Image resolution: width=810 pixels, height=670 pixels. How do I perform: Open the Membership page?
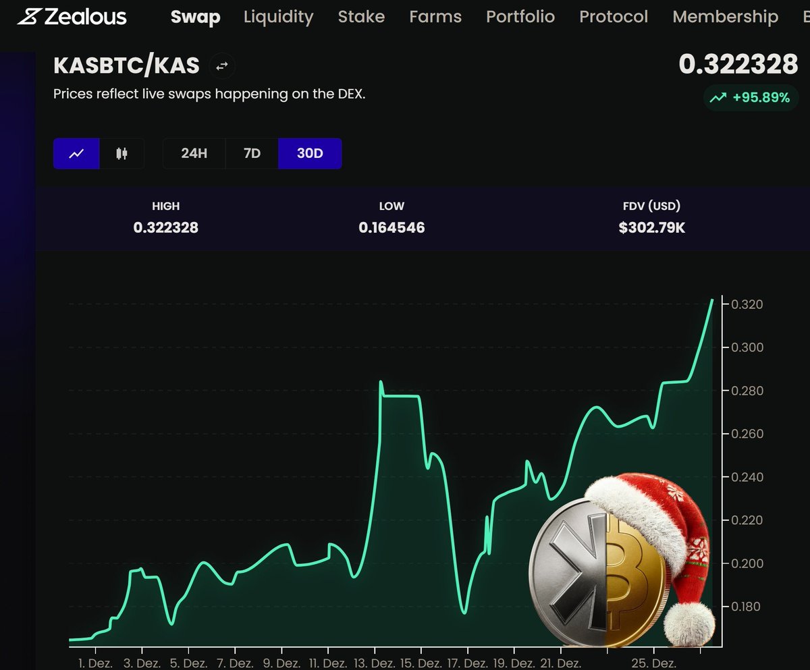coord(725,17)
